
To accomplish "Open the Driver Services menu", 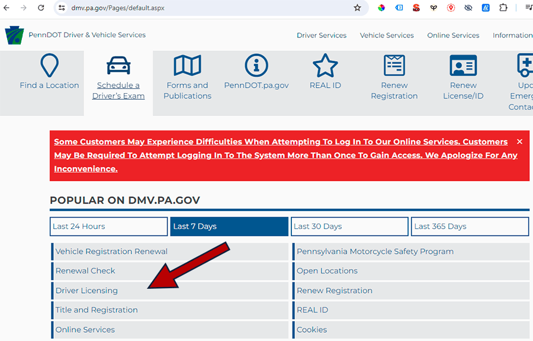I will point(322,36).
